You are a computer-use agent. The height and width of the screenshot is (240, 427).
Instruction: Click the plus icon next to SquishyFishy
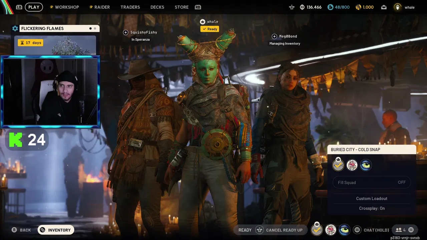click(125, 32)
